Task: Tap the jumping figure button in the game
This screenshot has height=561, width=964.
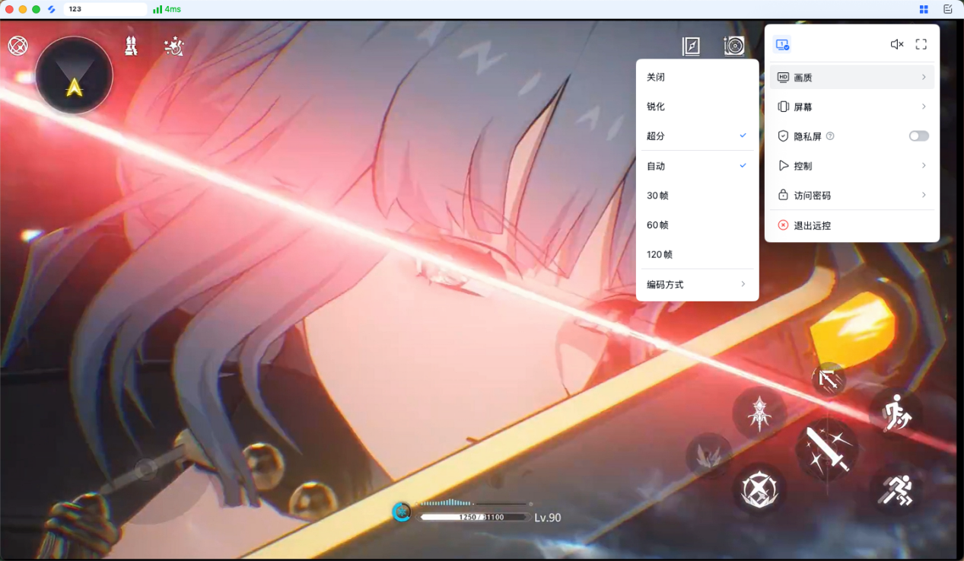Action: click(896, 413)
